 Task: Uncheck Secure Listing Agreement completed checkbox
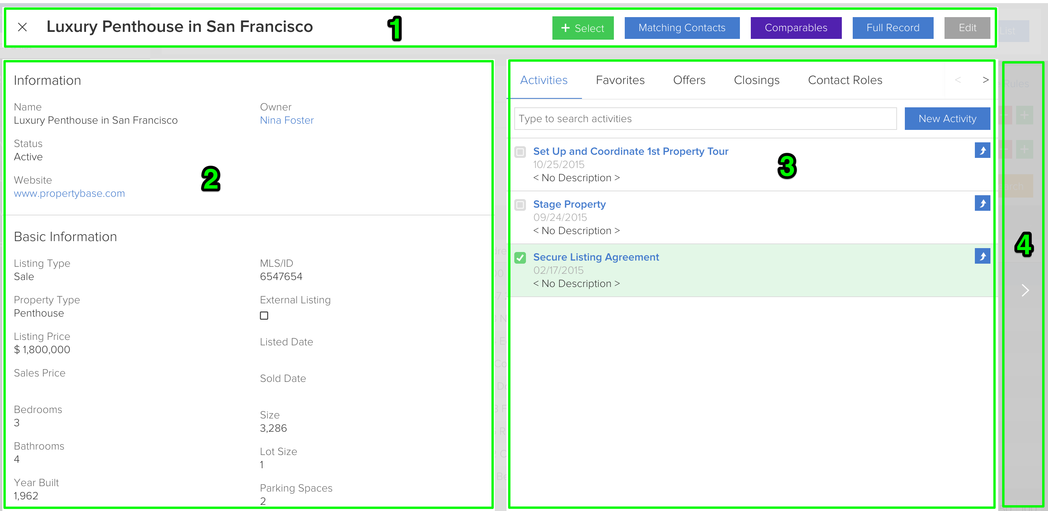pos(520,257)
